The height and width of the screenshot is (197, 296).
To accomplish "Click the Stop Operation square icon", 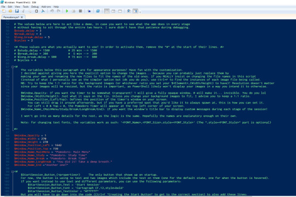I will [x=80, y=11].
